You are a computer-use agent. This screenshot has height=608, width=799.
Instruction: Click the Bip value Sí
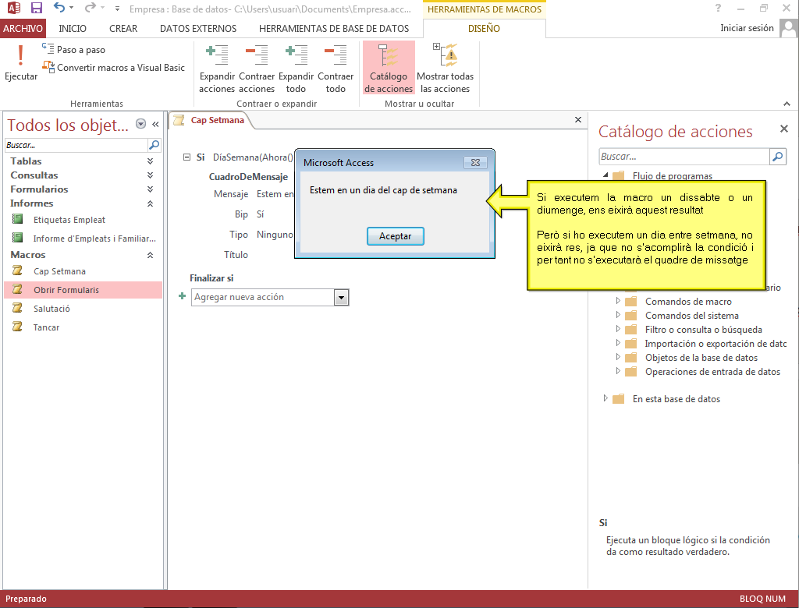261,214
